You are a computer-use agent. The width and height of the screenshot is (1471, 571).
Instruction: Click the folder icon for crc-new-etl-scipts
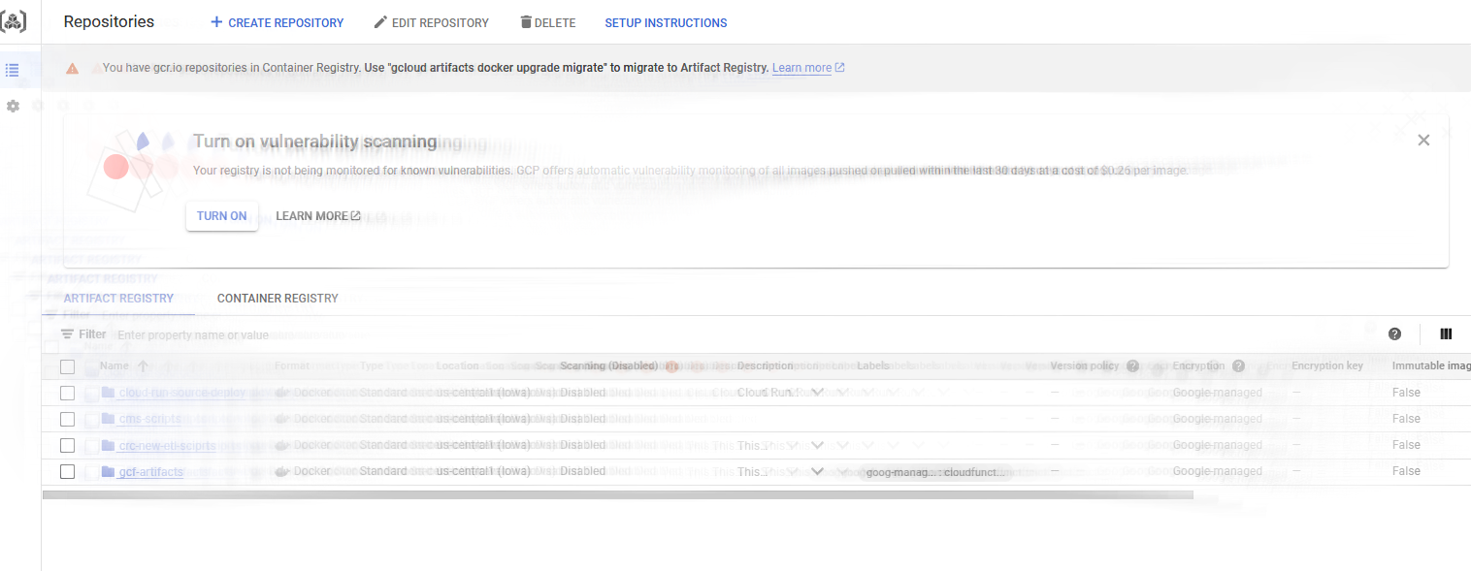[x=108, y=445]
